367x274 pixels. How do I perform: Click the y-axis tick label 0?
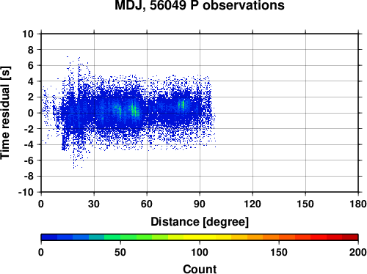[31, 113]
